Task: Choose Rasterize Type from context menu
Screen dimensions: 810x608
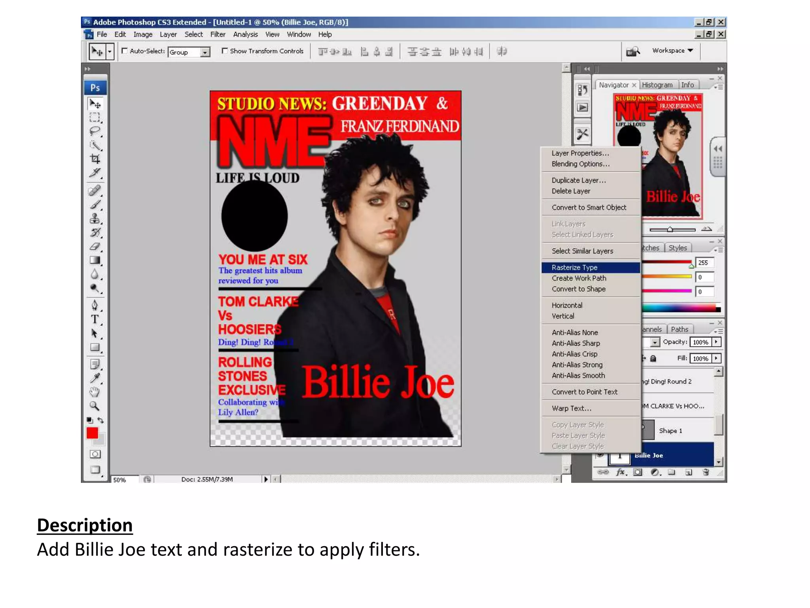Action: point(591,268)
